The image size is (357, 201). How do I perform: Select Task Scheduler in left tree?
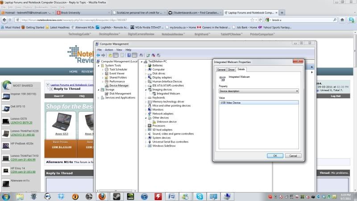pyautogui.click(x=118, y=70)
